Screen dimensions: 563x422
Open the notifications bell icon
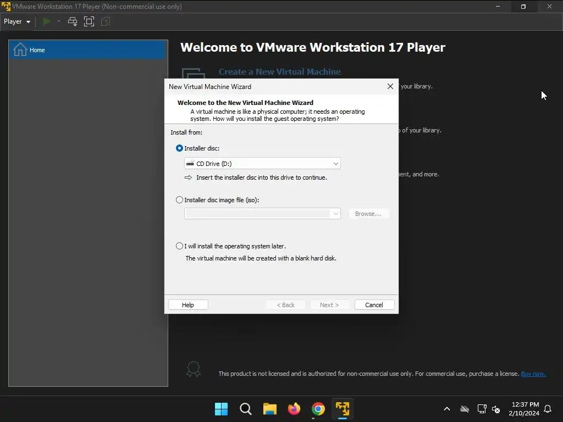coord(548,409)
